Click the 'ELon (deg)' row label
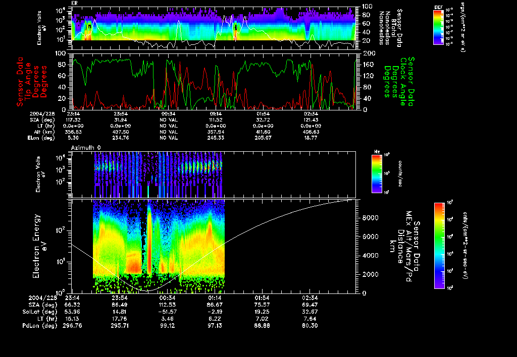Viewport: 517px width, 357px height. (41, 138)
